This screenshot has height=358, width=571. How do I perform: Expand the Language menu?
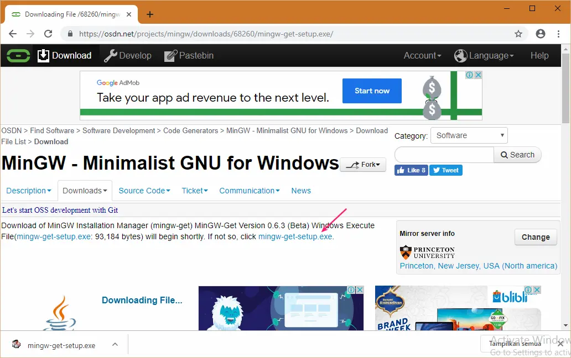click(x=484, y=56)
